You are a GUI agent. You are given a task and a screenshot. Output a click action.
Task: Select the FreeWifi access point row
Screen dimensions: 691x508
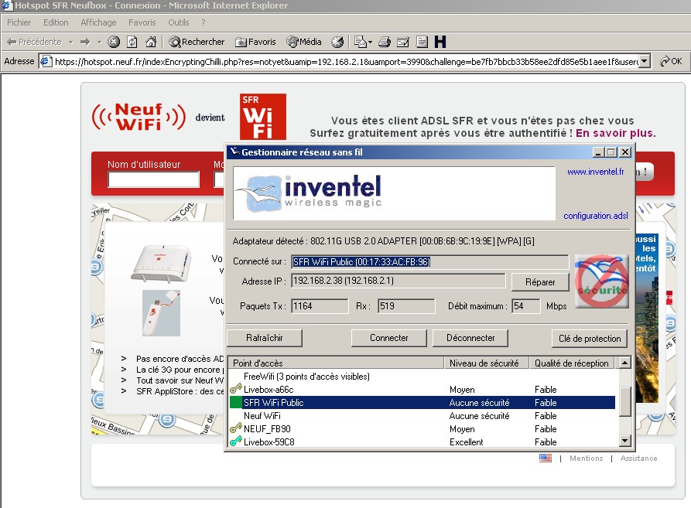pyautogui.click(x=422, y=377)
